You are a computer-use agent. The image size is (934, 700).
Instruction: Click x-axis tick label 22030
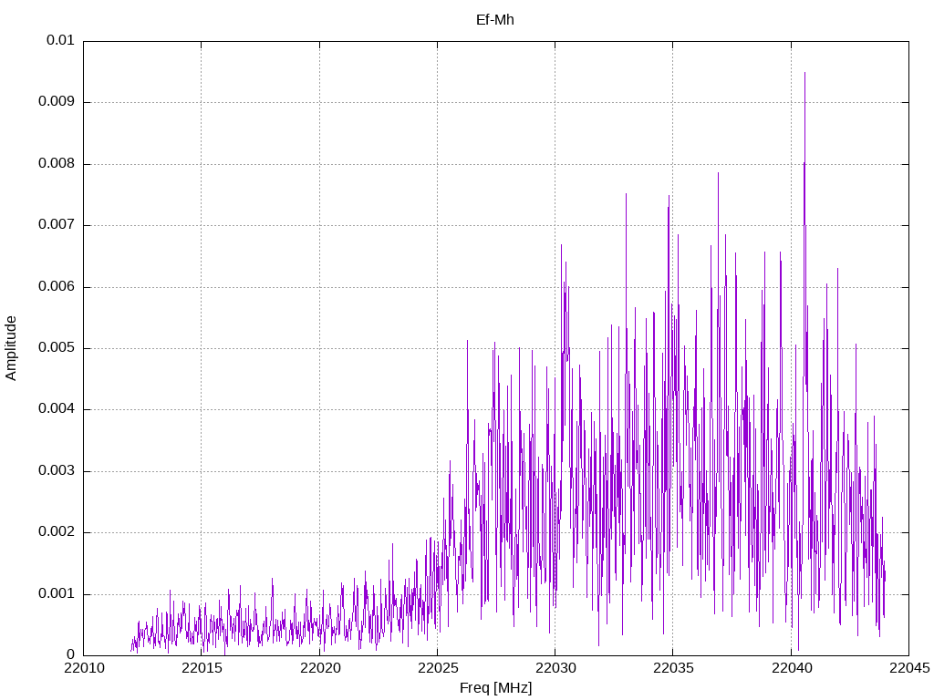[x=555, y=668]
